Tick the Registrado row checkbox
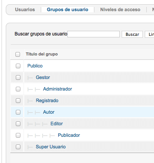This screenshot has width=154, height=163. [x=18, y=101]
